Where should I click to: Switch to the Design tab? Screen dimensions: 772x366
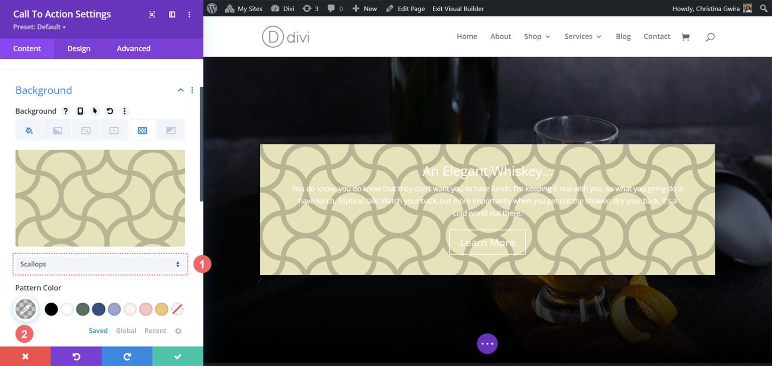[x=78, y=48]
